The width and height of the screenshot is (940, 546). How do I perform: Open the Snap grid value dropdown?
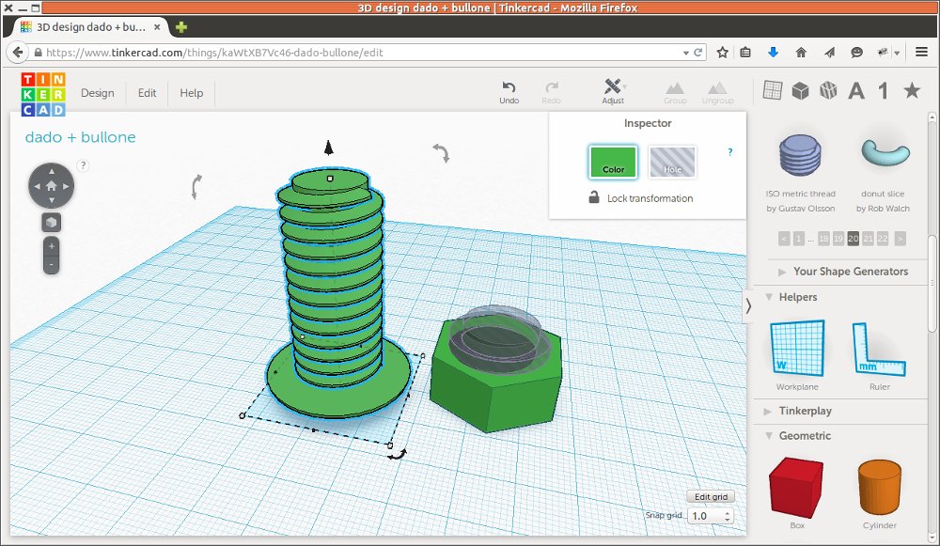[x=711, y=516]
